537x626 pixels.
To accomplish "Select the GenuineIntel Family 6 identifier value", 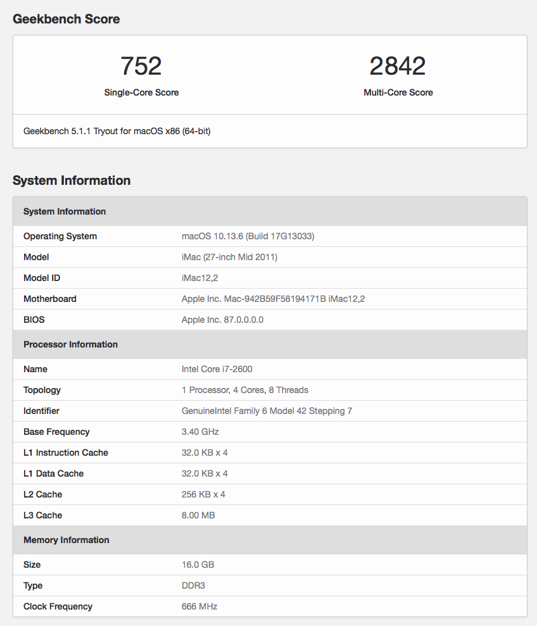I will coord(267,411).
